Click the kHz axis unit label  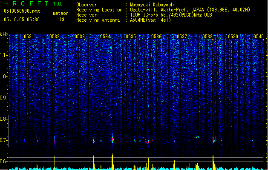[4, 34]
